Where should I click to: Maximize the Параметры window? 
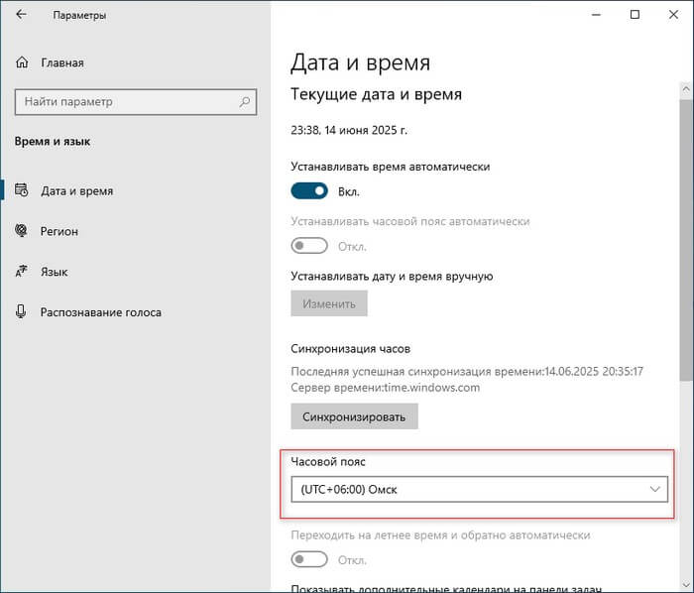[635, 15]
